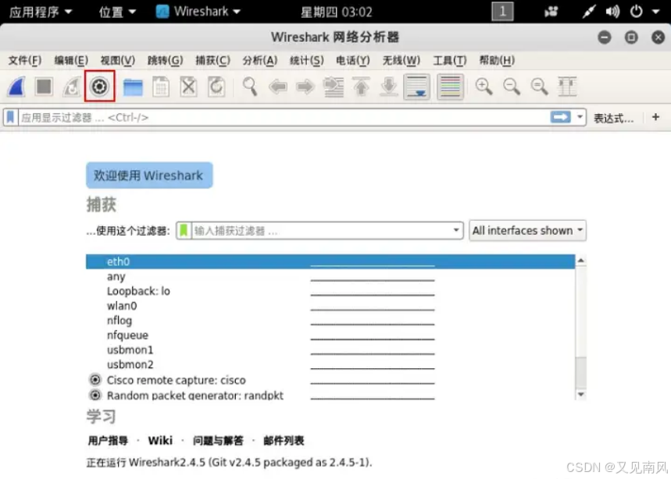The width and height of the screenshot is (671, 479).
Task: Reload this capture file
Action: click(216, 87)
